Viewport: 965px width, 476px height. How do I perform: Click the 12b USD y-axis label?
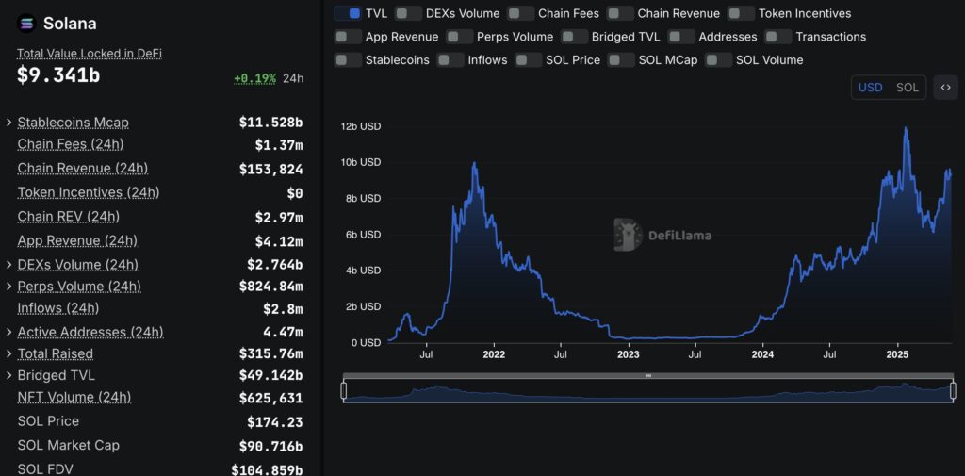[x=360, y=126]
